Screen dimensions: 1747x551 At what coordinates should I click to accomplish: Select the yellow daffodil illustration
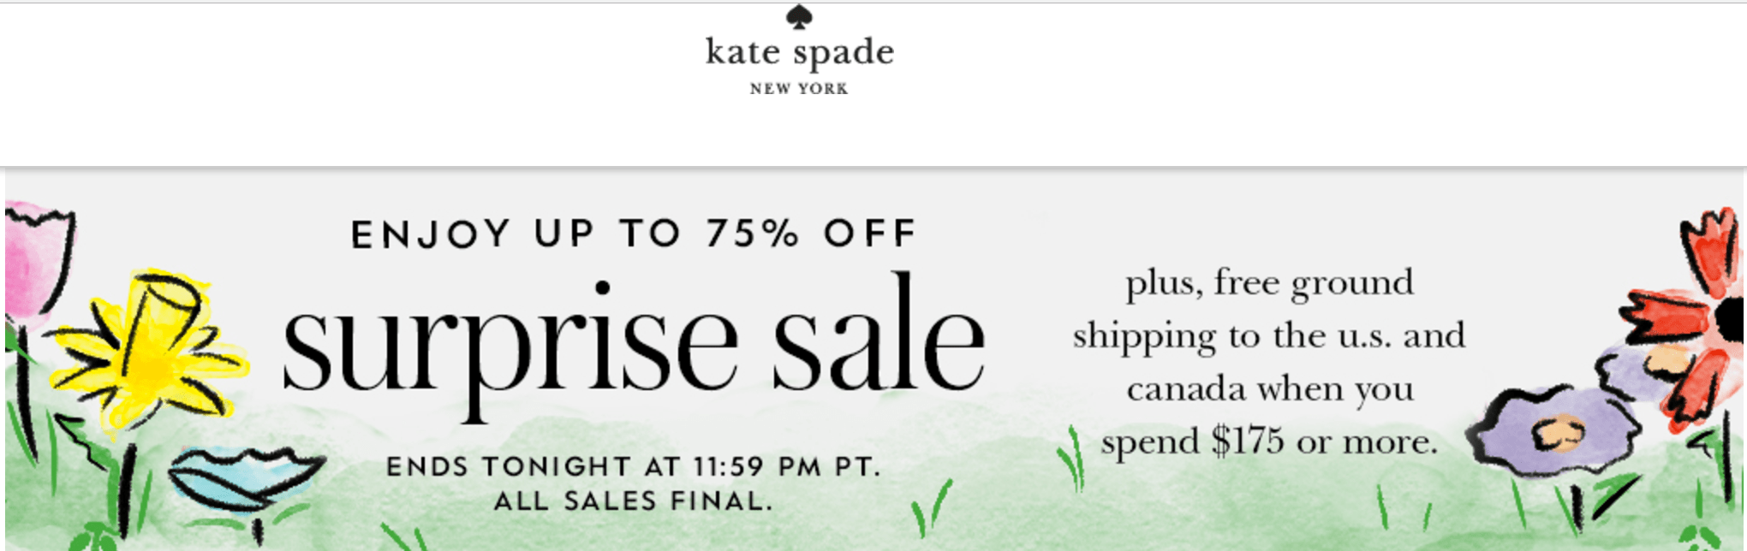(x=148, y=351)
